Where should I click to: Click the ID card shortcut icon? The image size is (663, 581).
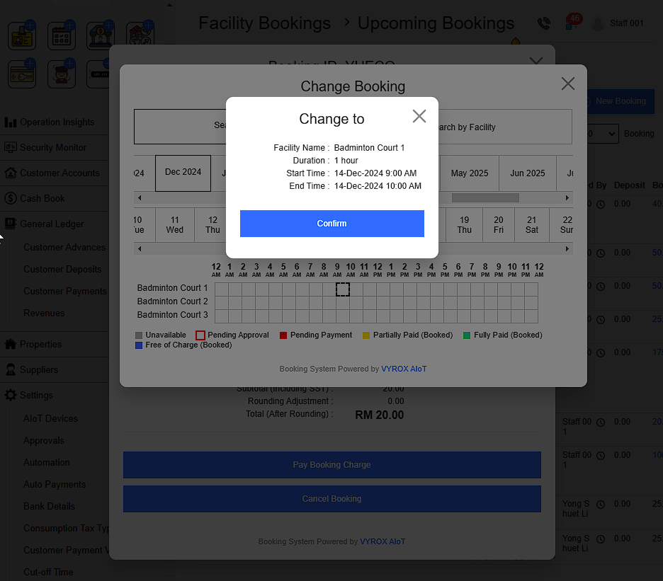point(22,36)
